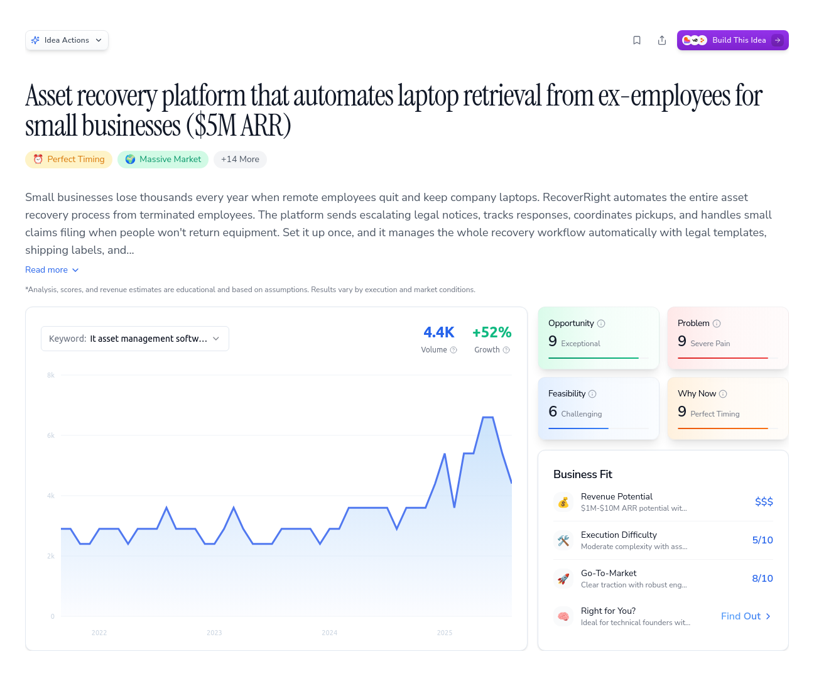Open the Keyword selector dropdown

click(135, 339)
